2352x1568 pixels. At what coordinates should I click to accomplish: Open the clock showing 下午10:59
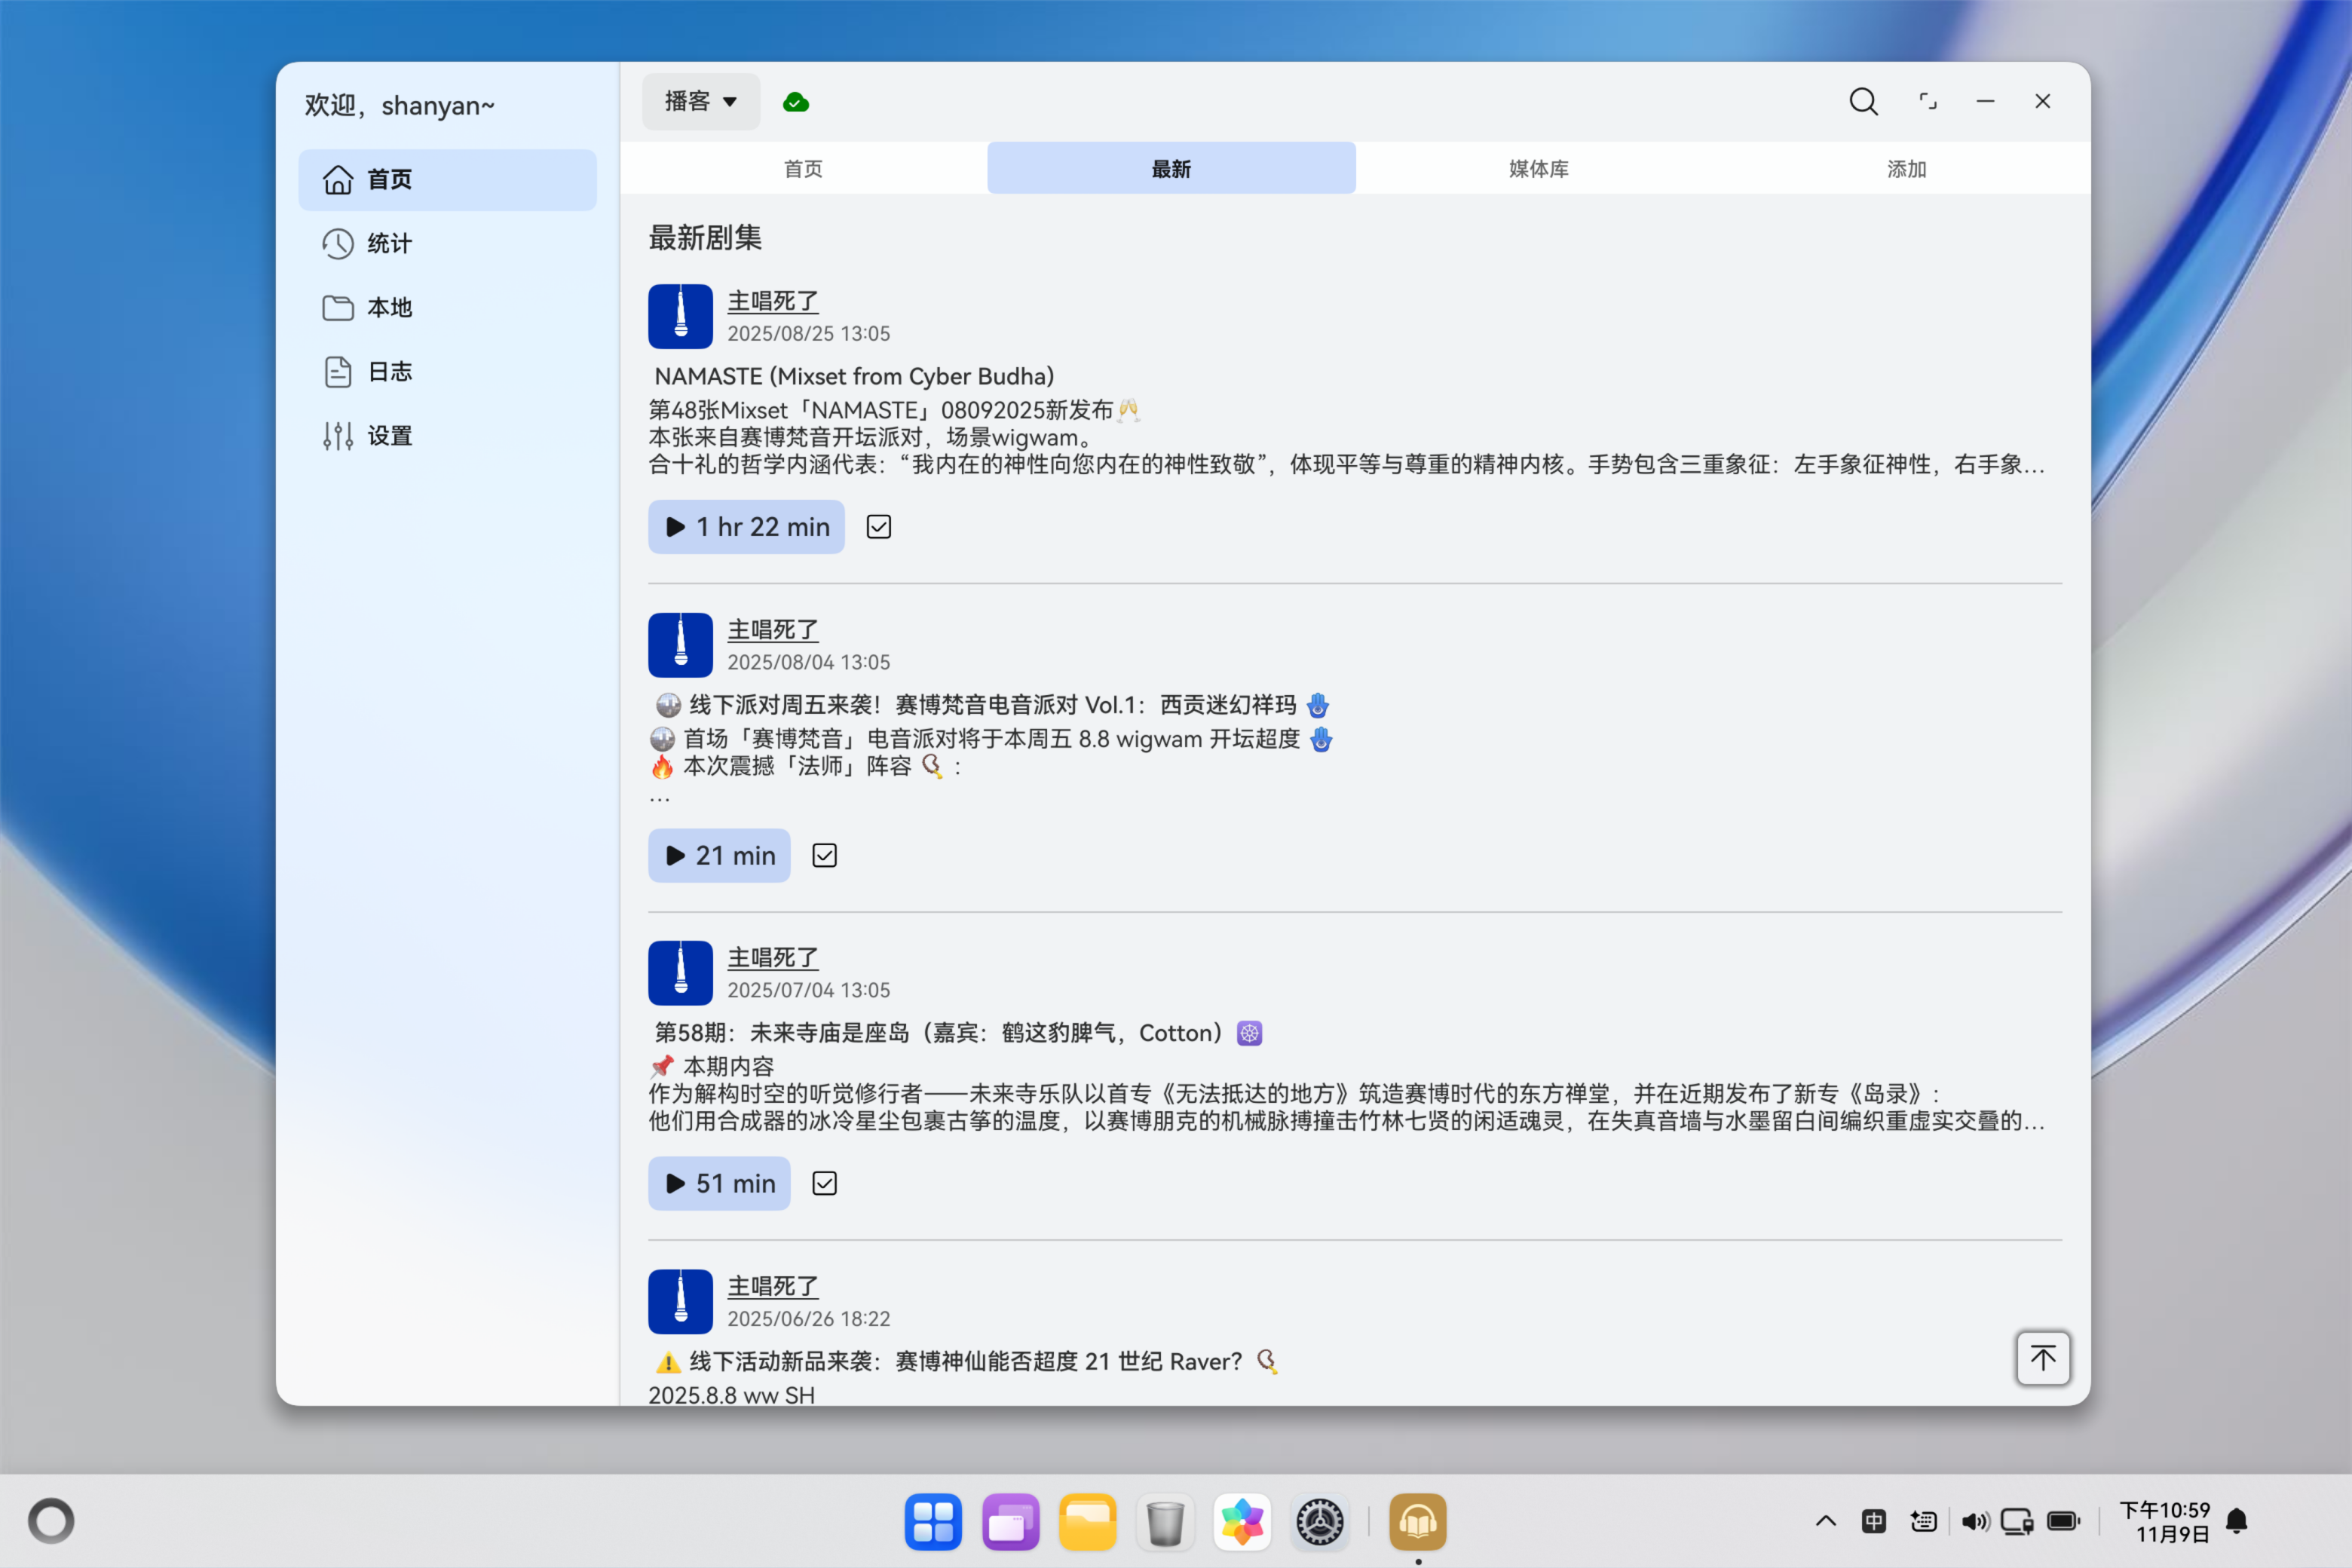coord(2165,1521)
